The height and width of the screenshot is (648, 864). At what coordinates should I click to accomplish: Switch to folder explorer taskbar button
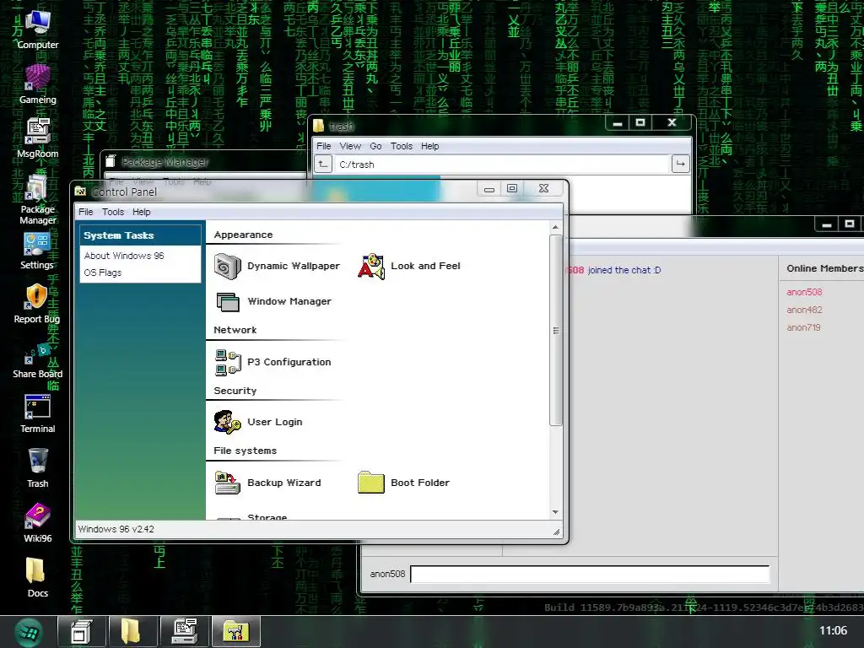point(131,631)
